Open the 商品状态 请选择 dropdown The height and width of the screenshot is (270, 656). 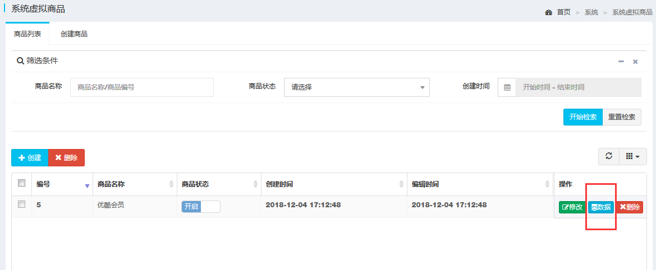(x=357, y=87)
